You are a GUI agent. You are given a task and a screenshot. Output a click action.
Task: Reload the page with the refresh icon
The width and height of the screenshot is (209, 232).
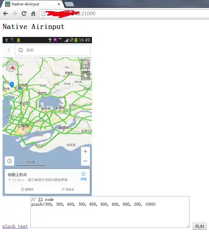coord(24,13)
